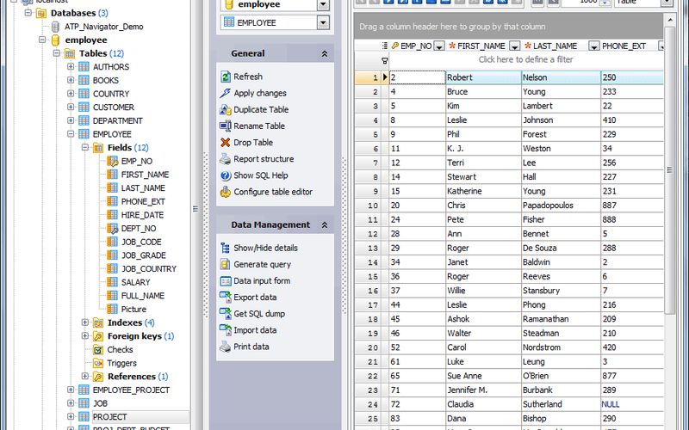The width and height of the screenshot is (689, 430).
Task: Select the JOB table in tree
Action: click(x=100, y=403)
